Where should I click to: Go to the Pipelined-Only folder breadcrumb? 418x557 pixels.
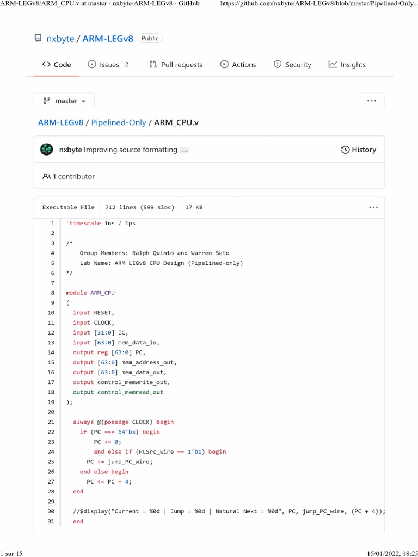(118, 122)
